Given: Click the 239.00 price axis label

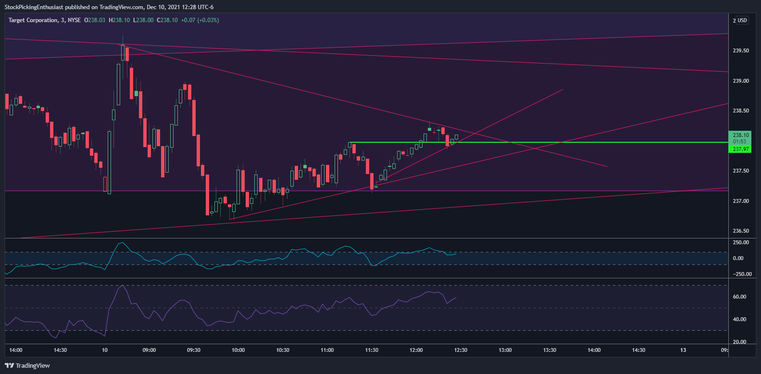Looking at the screenshot, I should click(740, 81).
